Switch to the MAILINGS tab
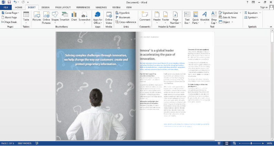 tap(101, 7)
